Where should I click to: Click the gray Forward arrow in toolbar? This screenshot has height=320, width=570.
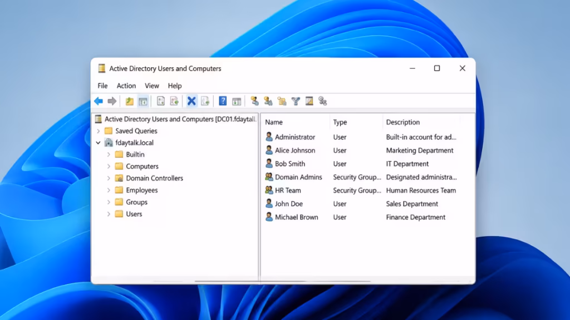click(x=112, y=101)
